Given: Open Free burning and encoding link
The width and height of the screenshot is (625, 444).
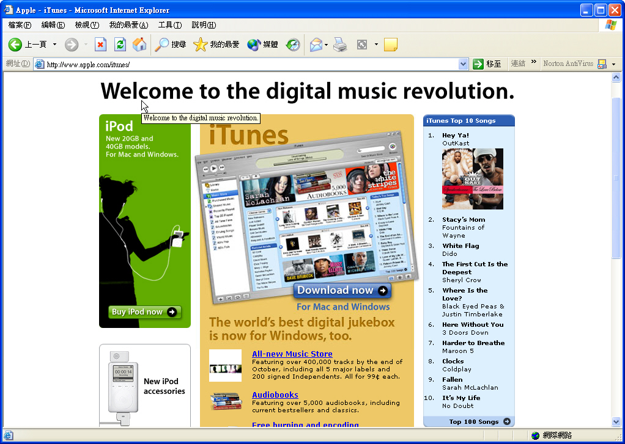Looking at the screenshot, I should point(305,424).
